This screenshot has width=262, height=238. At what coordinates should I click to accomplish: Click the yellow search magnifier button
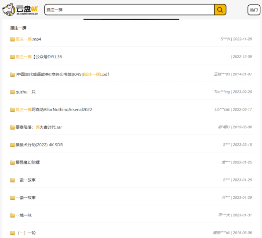(x=220, y=10)
